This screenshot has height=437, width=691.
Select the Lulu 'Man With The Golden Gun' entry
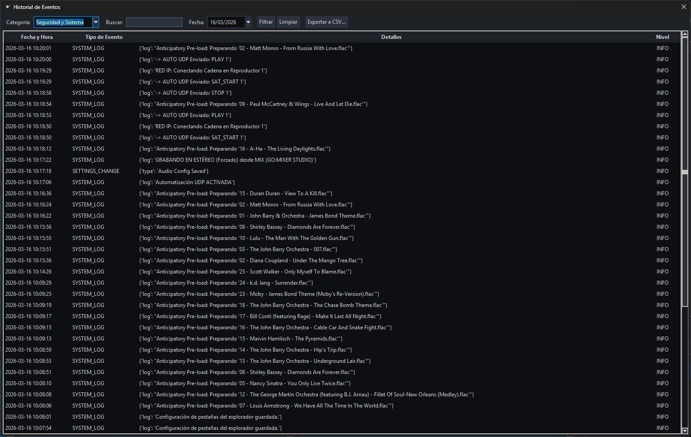pos(342,238)
